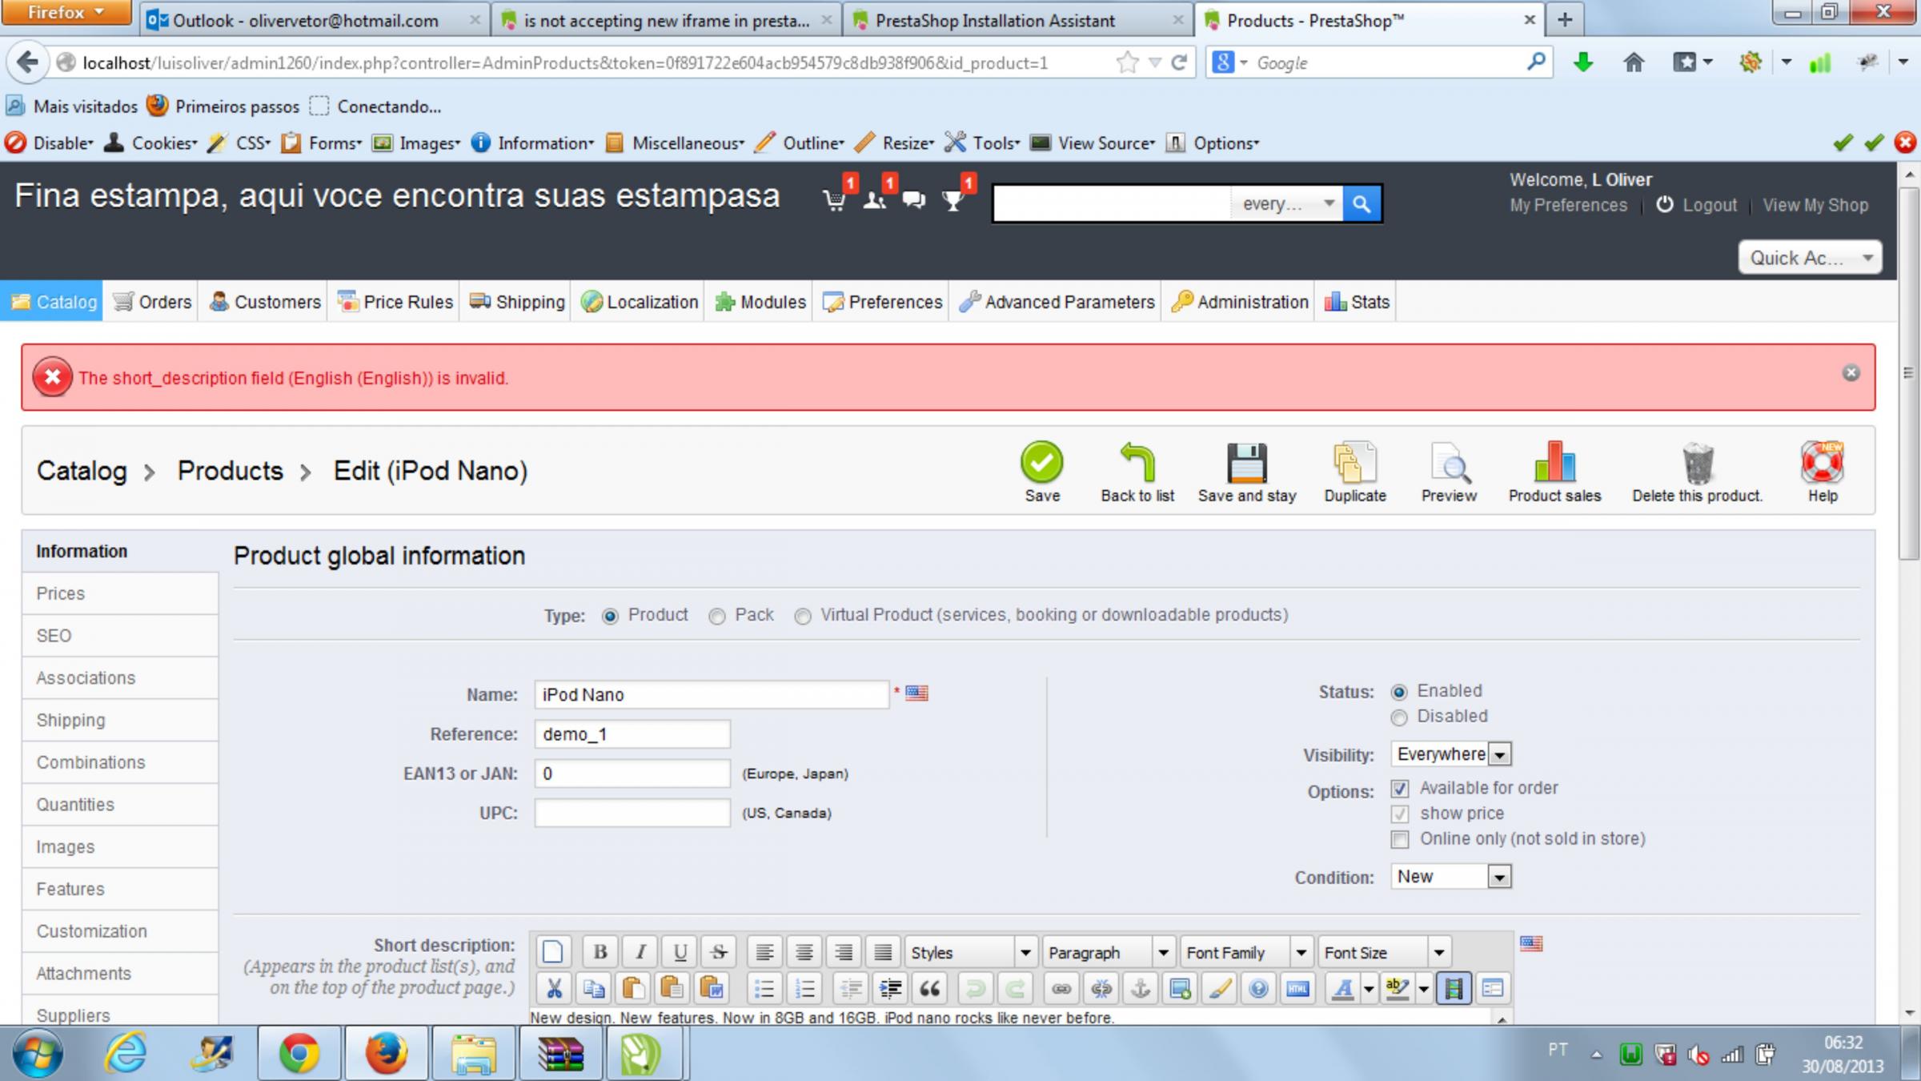The width and height of the screenshot is (1921, 1081).
Task: Click the Cut scissors icon
Action: tap(554, 989)
